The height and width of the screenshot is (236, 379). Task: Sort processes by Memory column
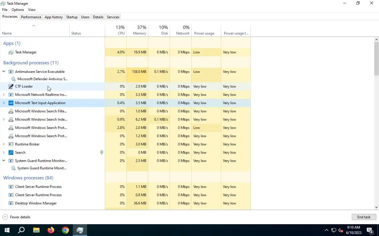click(x=137, y=30)
